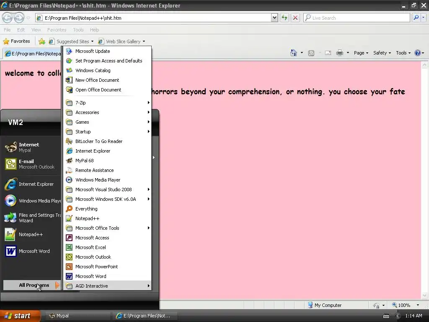This screenshot has width=429, height=322.
Task: Click the Windows start button
Action: click(x=20, y=316)
